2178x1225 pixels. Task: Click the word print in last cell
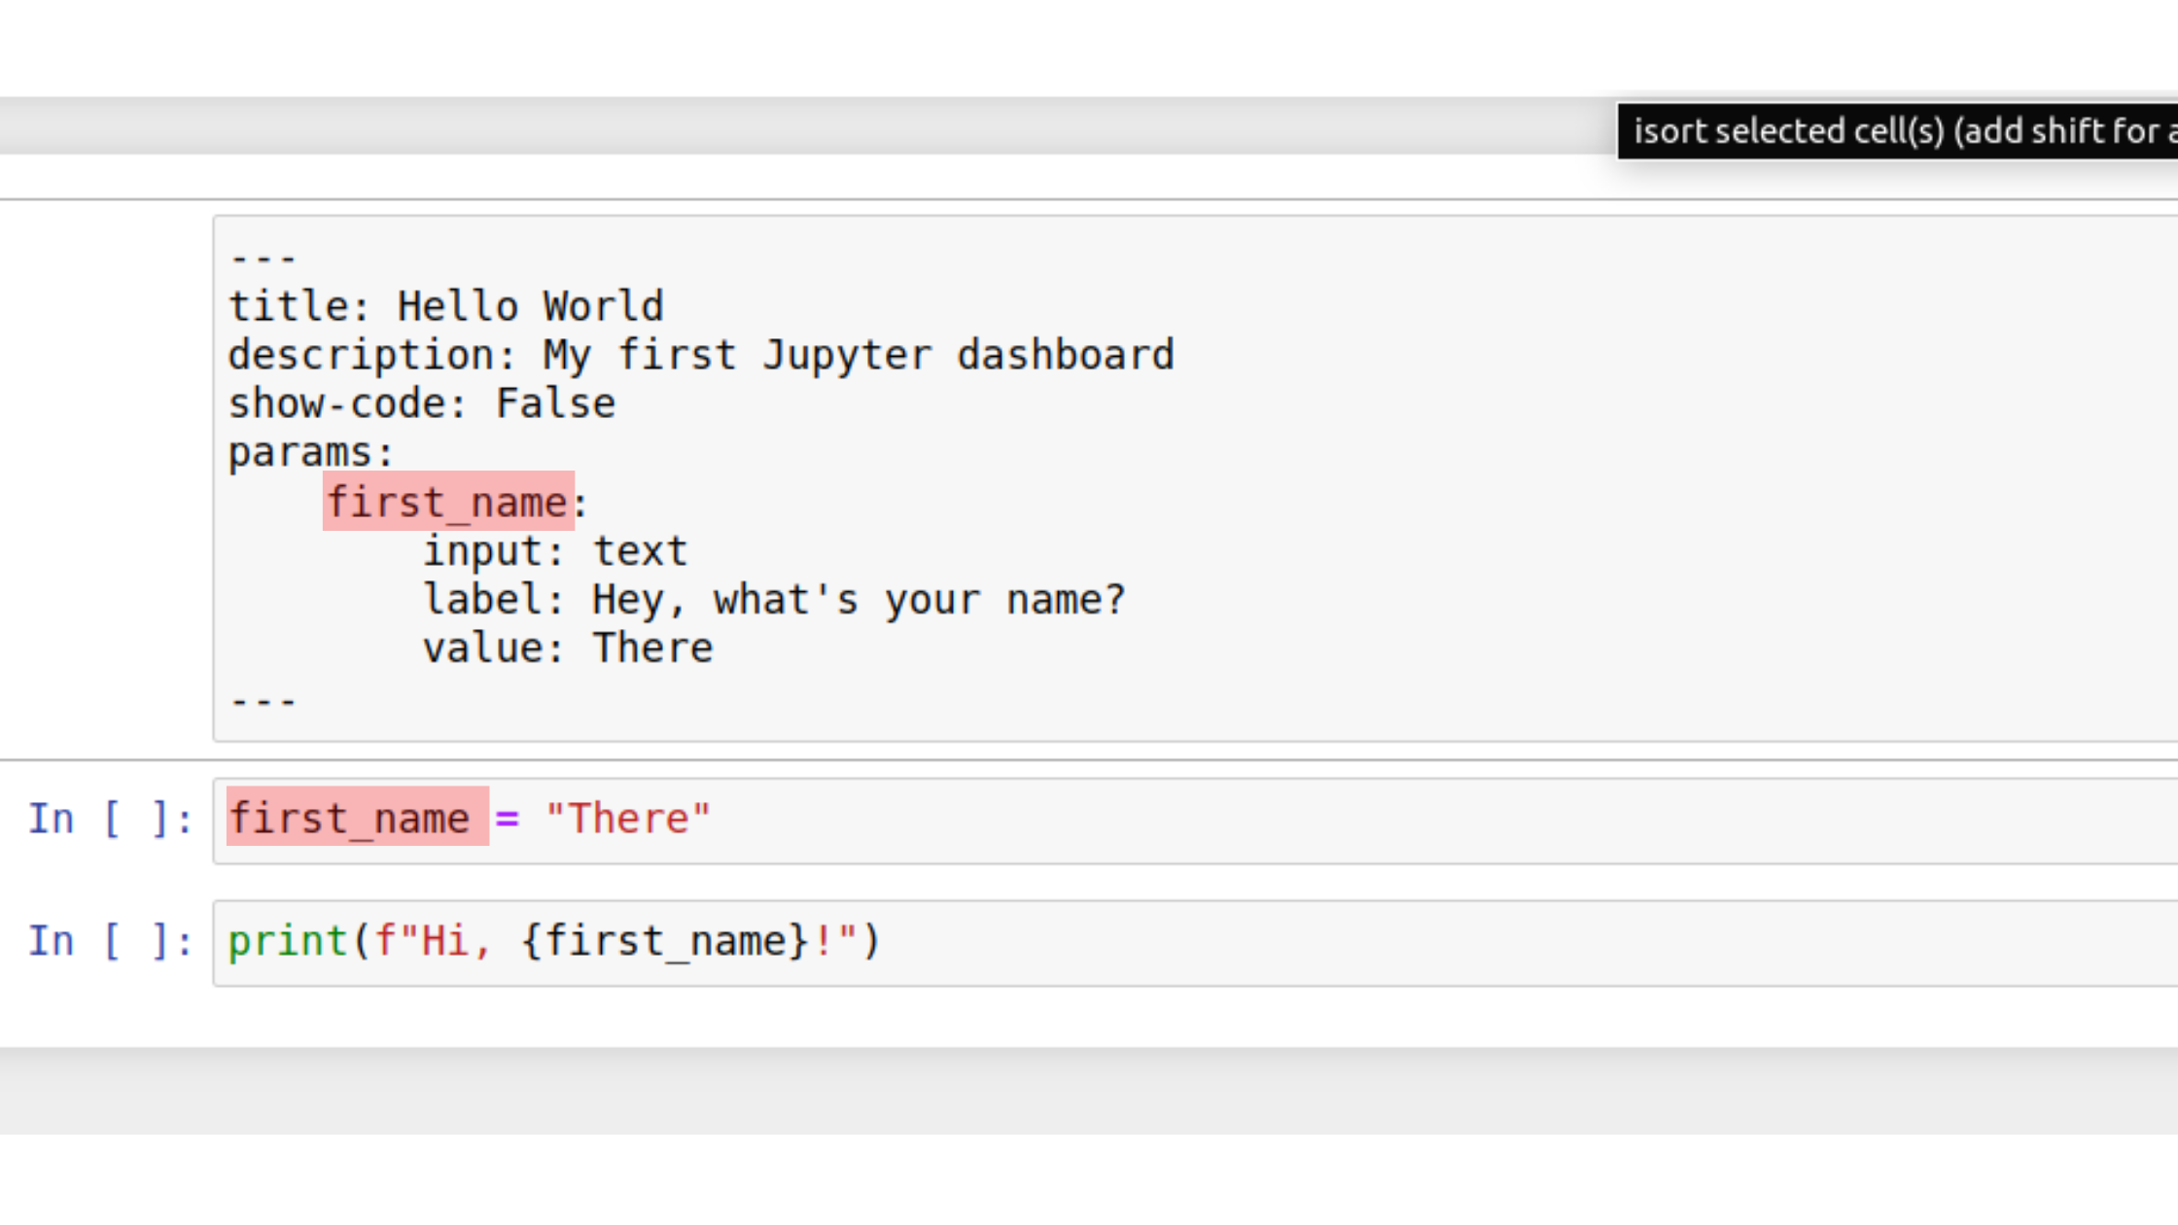[288, 942]
